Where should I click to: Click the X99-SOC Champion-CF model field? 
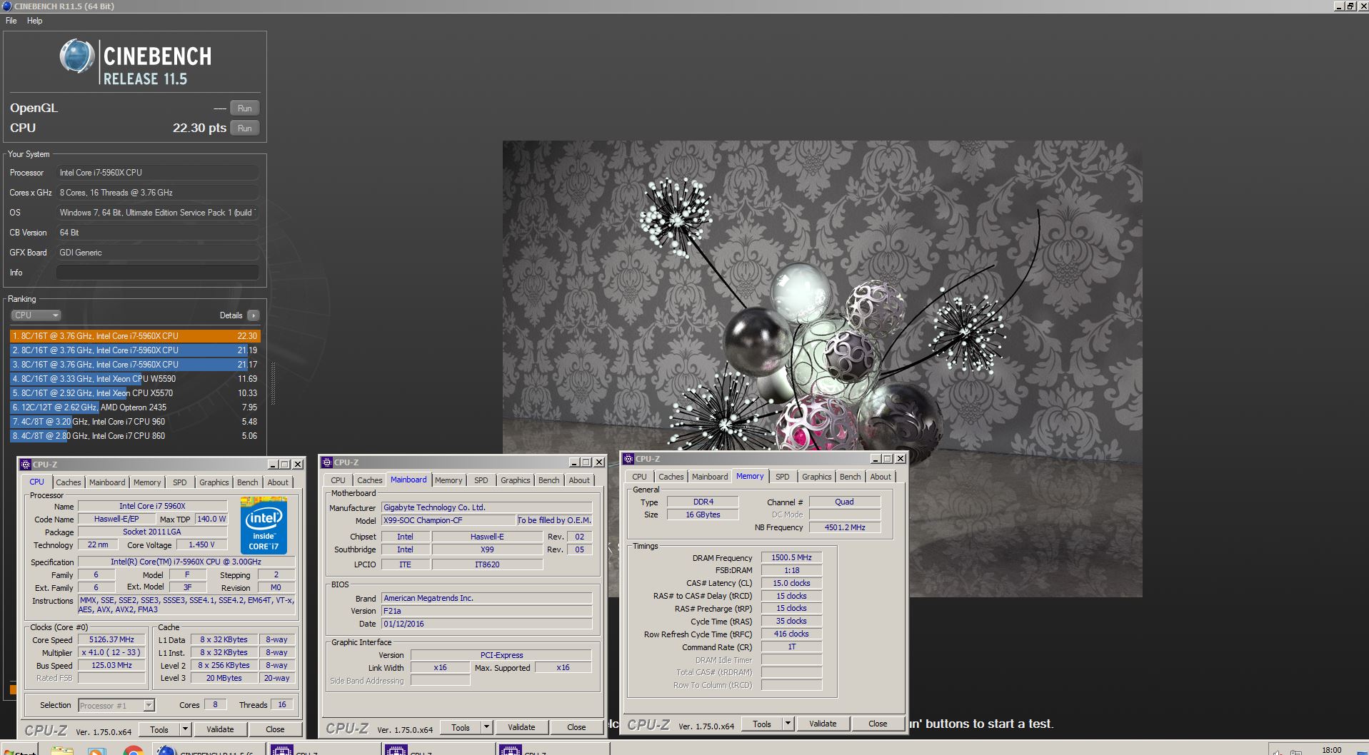[448, 520]
